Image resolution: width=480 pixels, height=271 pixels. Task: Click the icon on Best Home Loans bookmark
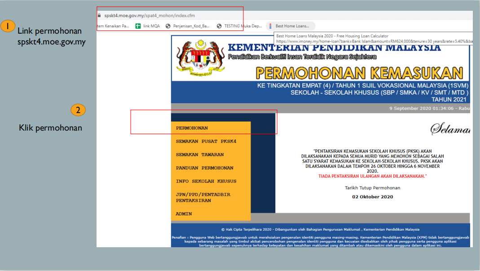click(x=270, y=26)
